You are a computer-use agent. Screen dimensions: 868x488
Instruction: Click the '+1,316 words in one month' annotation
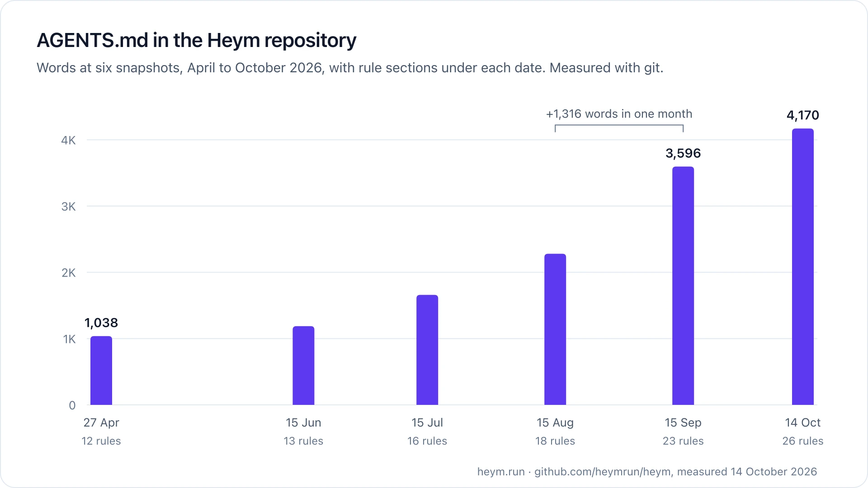(x=619, y=114)
